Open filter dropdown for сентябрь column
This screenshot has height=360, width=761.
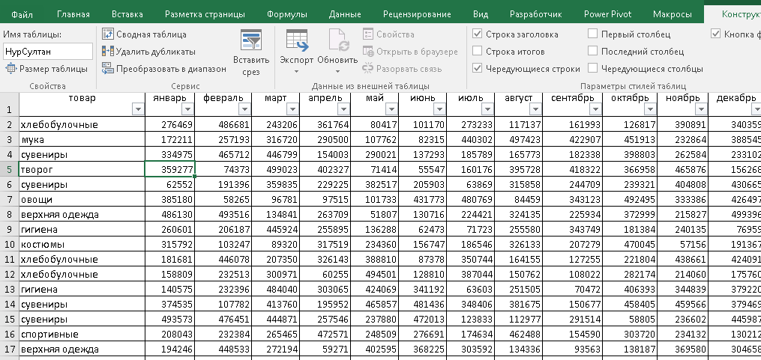[x=596, y=109]
